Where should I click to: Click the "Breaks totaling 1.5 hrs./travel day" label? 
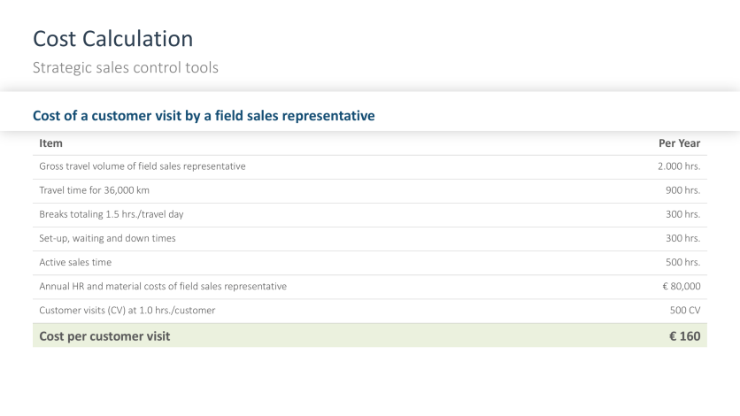point(112,214)
